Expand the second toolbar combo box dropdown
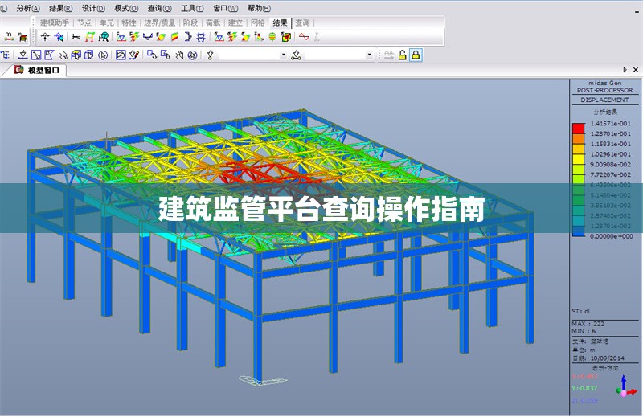The height and width of the screenshot is (417, 643). pyautogui.click(x=370, y=55)
